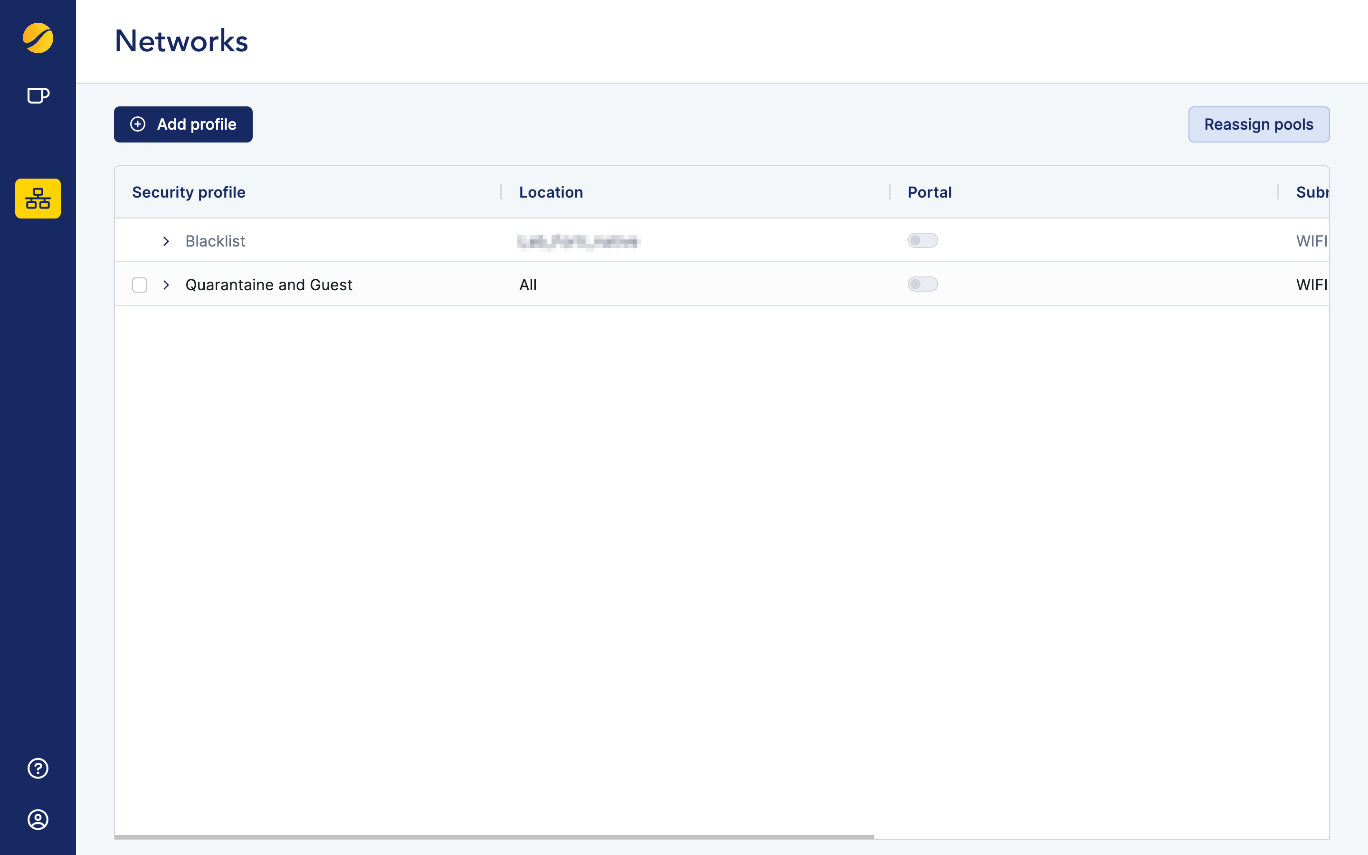1368x855 pixels.
Task: Open the coffee cup sidebar icon
Action: tap(38, 95)
